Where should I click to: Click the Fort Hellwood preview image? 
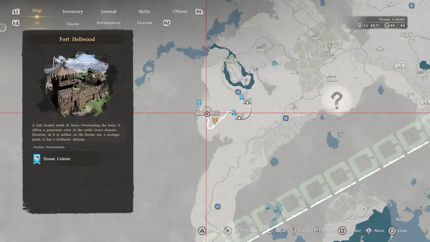(x=78, y=86)
